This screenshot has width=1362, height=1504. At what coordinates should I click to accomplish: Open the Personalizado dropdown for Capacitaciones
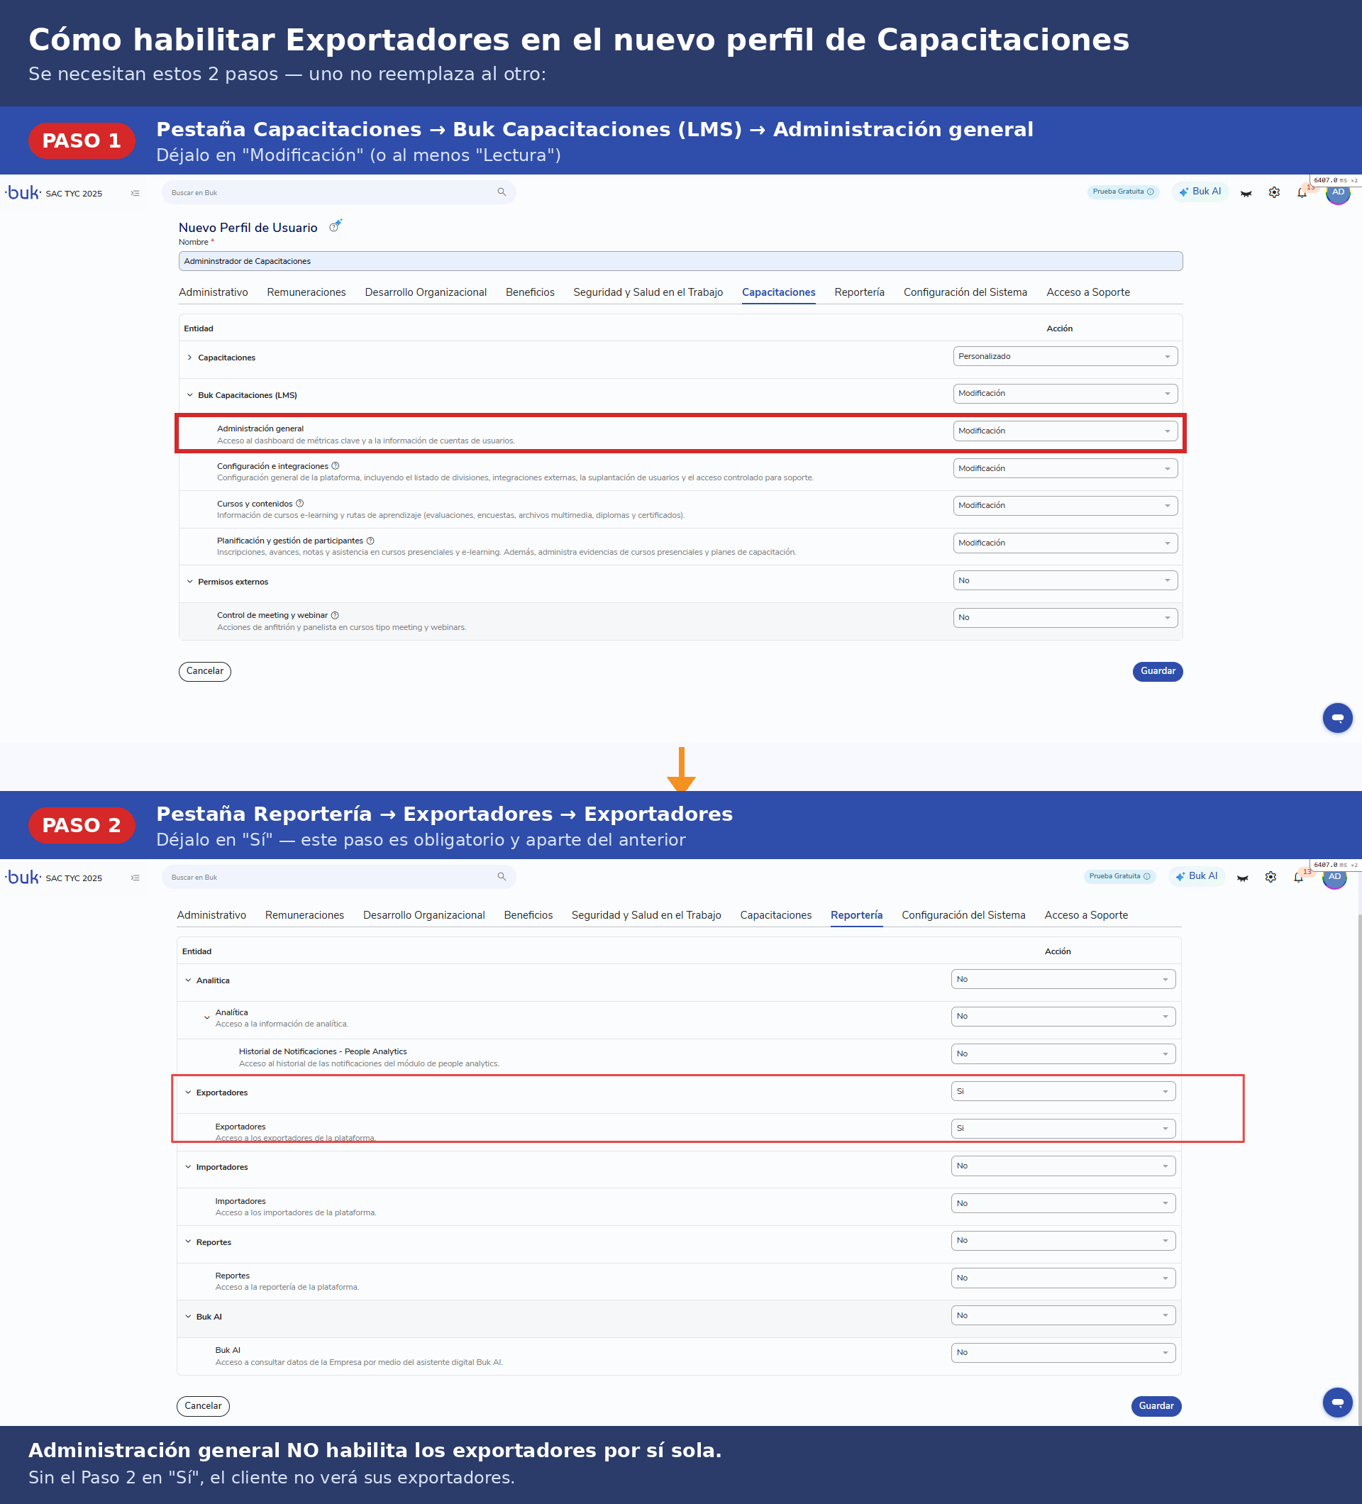pos(1065,357)
